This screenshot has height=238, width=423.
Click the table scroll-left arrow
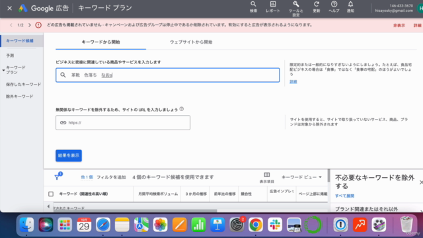[48, 207]
